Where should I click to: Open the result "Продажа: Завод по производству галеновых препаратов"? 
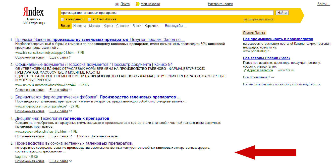coord(100,40)
